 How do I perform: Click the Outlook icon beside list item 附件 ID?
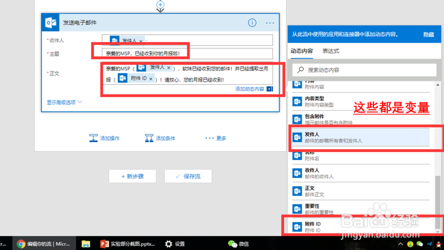(297, 227)
